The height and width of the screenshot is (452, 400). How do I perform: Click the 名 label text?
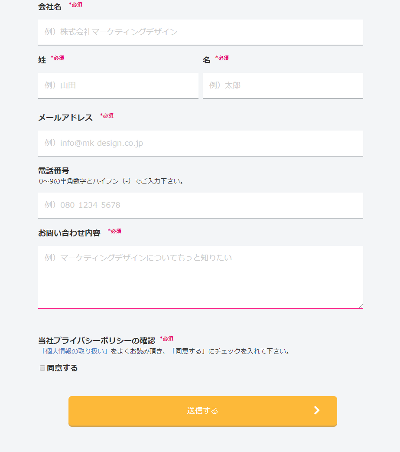207,60
